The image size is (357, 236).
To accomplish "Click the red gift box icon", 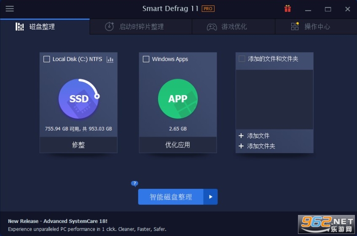I will coord(287,9).
